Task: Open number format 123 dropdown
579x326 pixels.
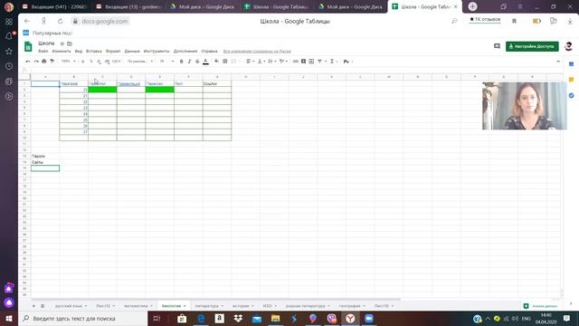Action: (x=117, y=62)
